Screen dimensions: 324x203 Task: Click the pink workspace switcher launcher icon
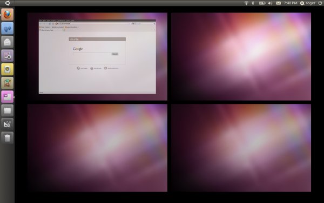point(7,96)
